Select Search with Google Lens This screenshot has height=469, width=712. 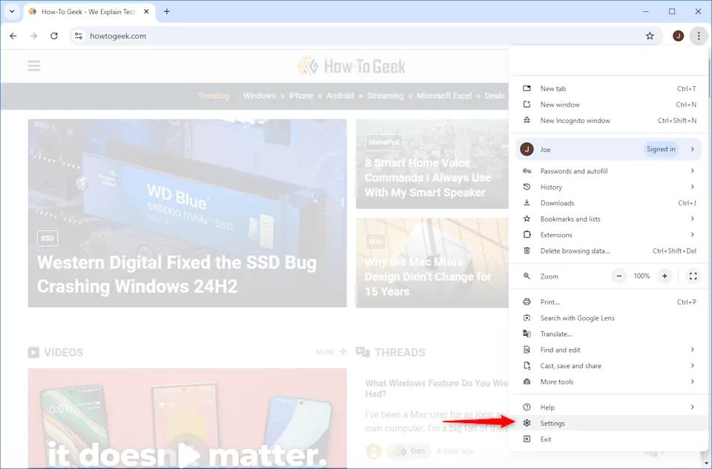pyautogui.click(x=577, y=318)
